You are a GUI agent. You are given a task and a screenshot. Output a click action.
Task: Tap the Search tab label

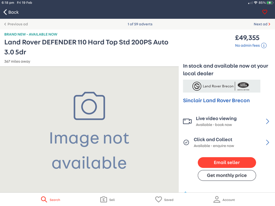[x=55, y=200]
